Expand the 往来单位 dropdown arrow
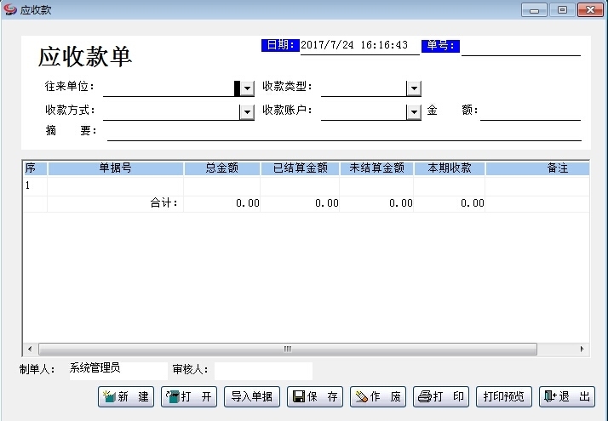 pos(248,88)
